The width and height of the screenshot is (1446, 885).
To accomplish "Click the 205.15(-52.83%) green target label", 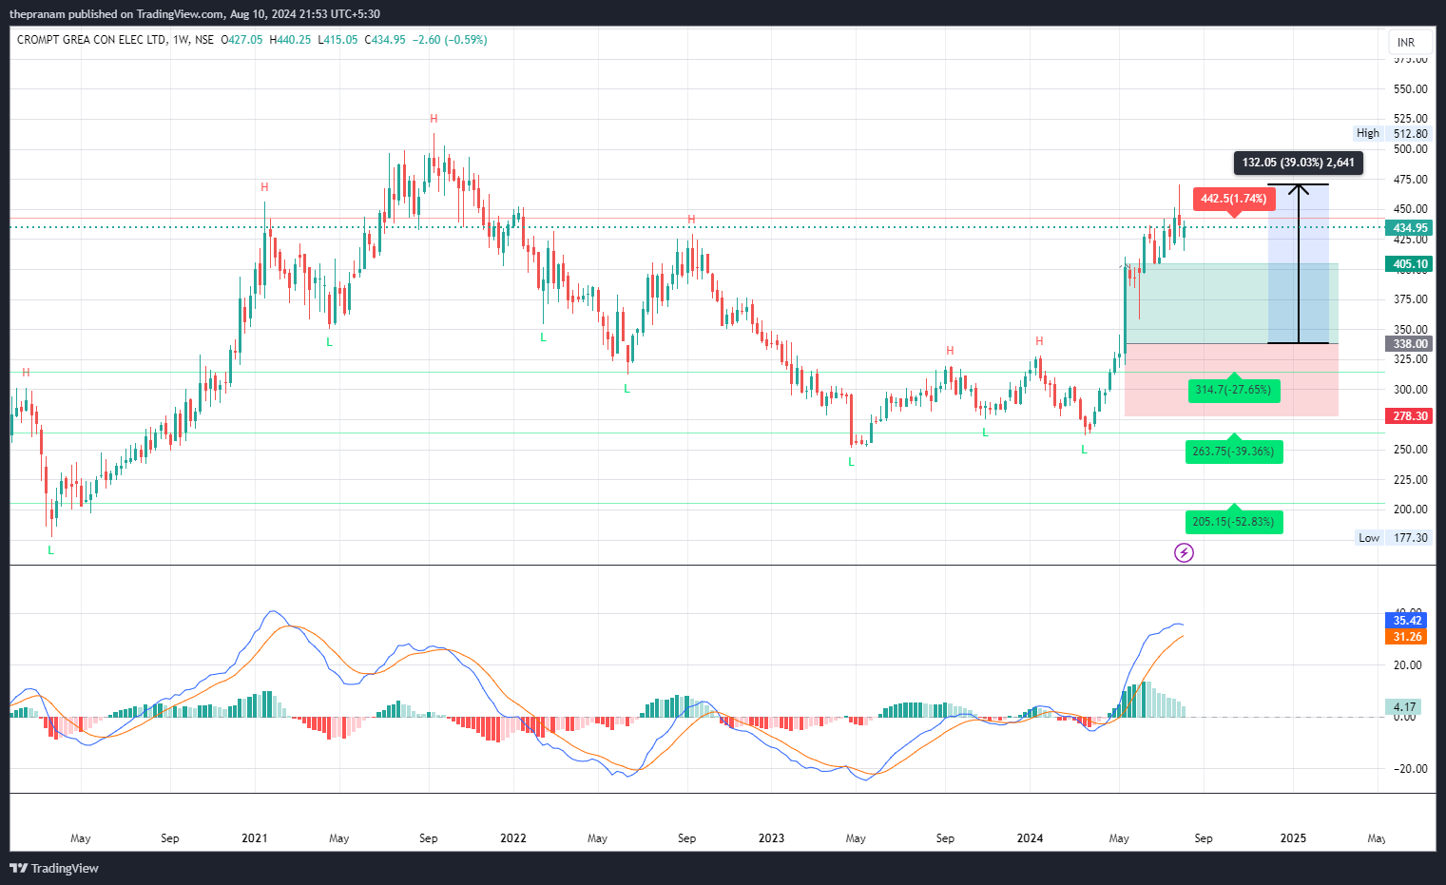I will click(x=1234, y=522).
